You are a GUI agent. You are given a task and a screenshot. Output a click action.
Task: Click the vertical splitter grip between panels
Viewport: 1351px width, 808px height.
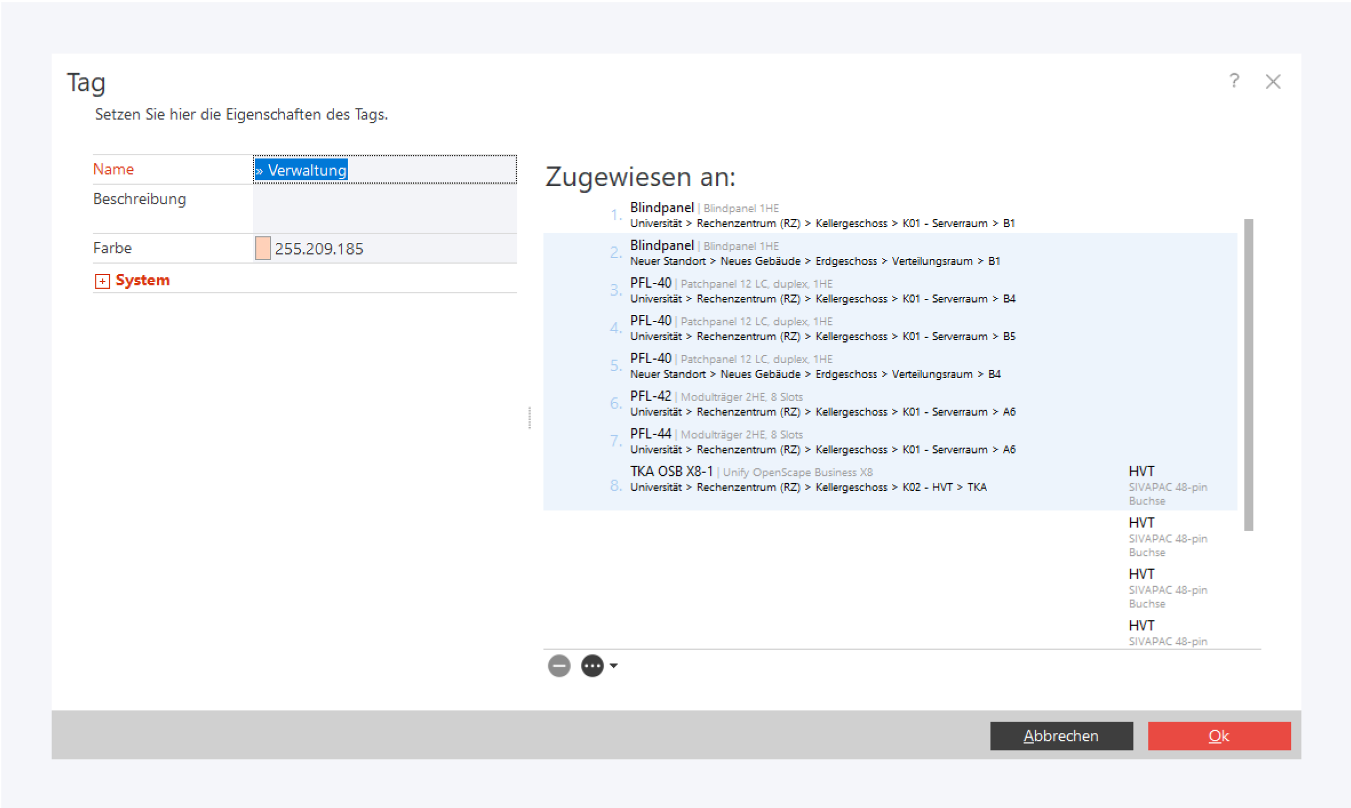pos(530,417)
